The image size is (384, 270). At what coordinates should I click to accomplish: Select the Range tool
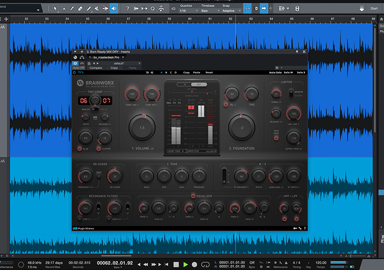click(x=63, y=8)
